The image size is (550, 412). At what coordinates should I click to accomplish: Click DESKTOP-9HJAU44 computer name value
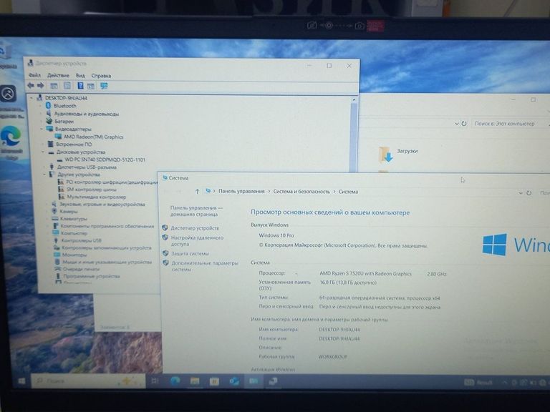(339, 329)
